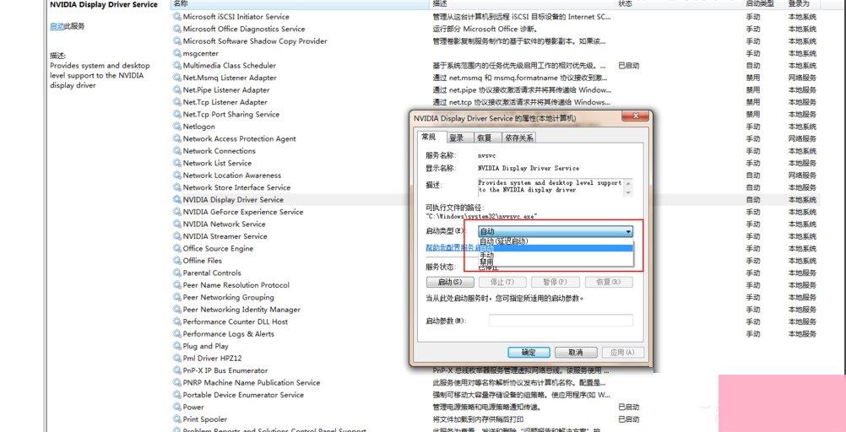Click 已启动 status in Power row
The width and height of the screenshot is (846, 432).
[628, 408]
